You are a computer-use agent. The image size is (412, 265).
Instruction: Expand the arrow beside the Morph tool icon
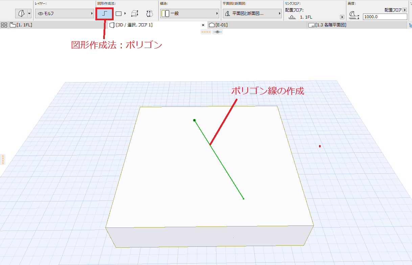click(x=29, y=14)
